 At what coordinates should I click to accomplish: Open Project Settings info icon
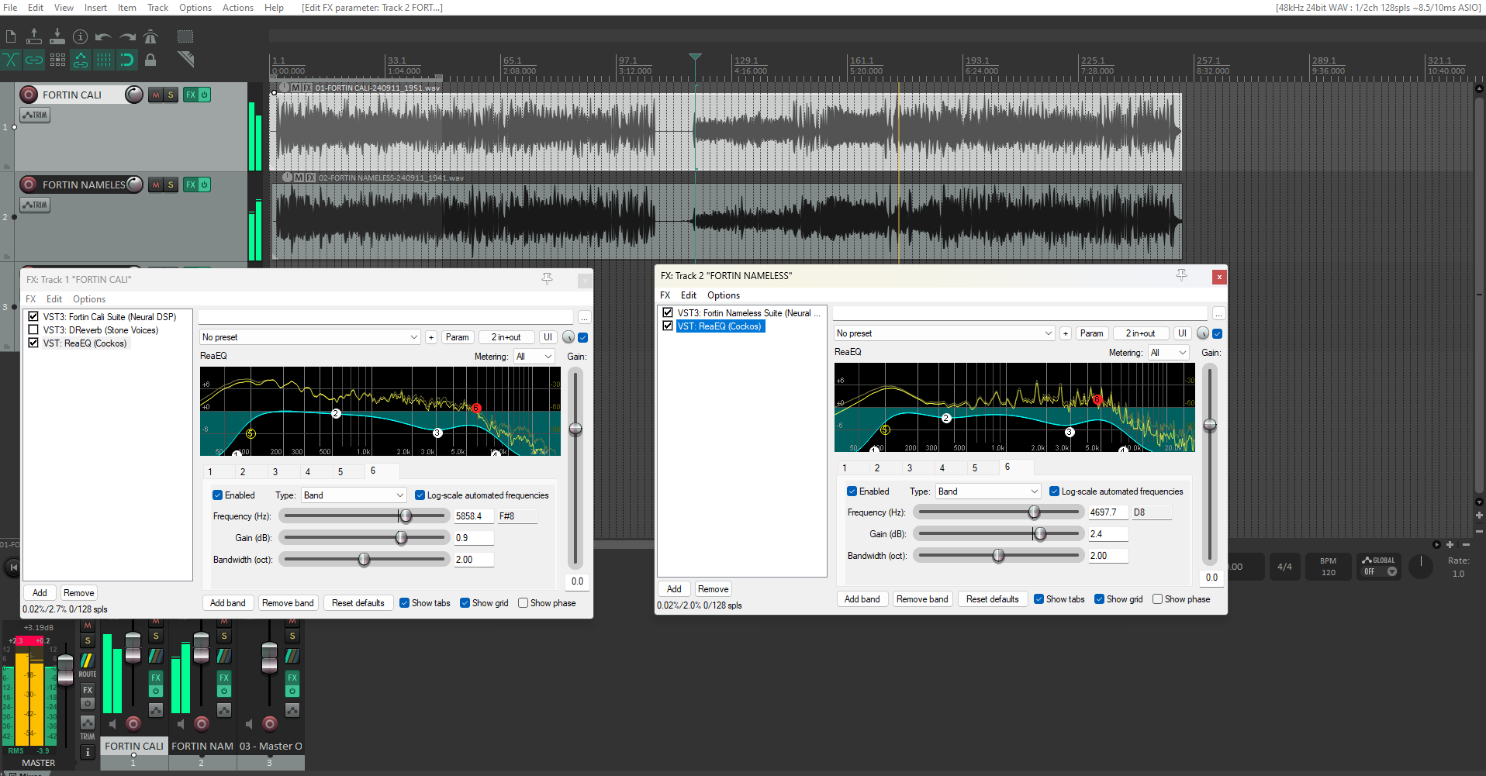(x=81, y=36)
